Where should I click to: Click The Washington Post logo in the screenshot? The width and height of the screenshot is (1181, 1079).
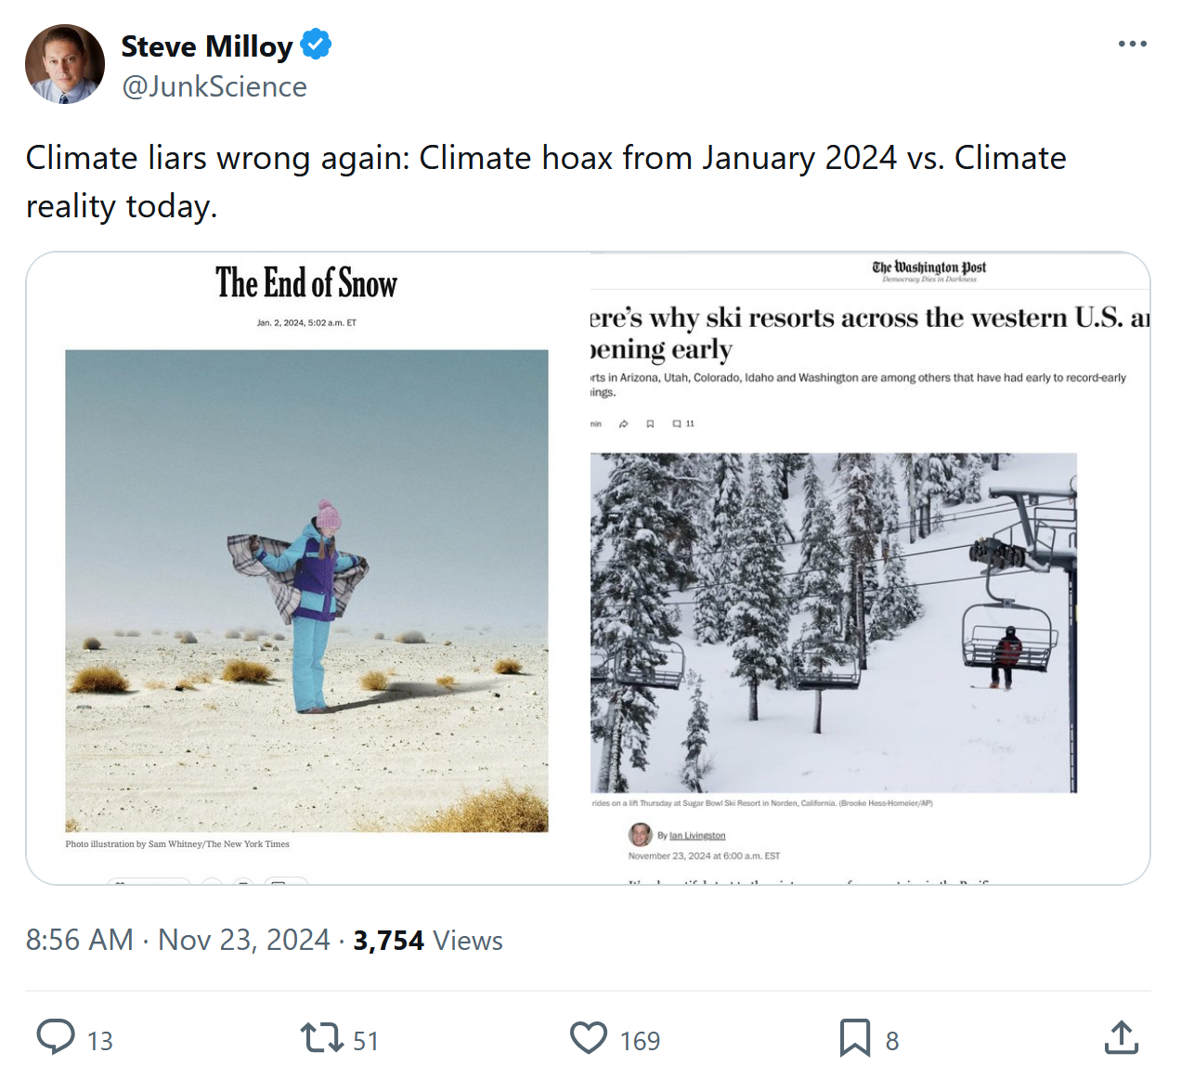928,269
